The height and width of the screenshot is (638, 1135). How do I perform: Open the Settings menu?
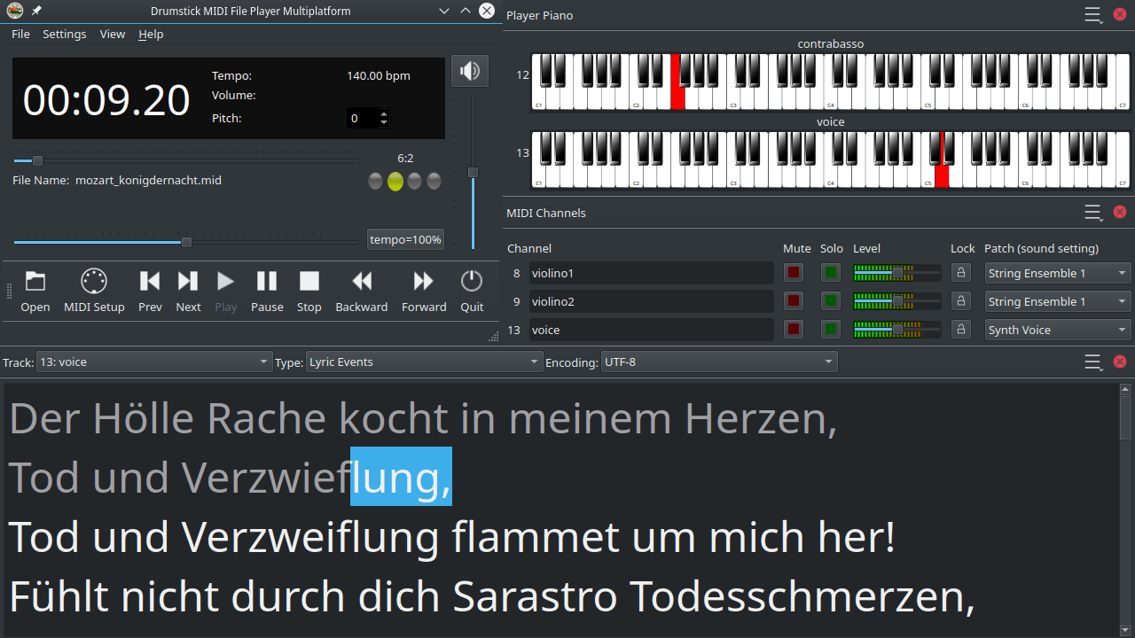click(64, 34)
